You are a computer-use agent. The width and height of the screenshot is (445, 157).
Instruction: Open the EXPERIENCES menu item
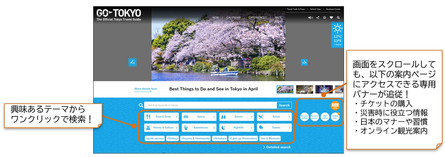[258, 18]
